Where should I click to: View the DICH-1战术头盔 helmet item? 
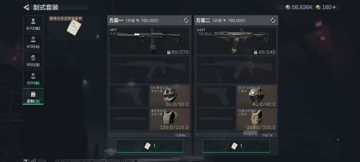257,96
